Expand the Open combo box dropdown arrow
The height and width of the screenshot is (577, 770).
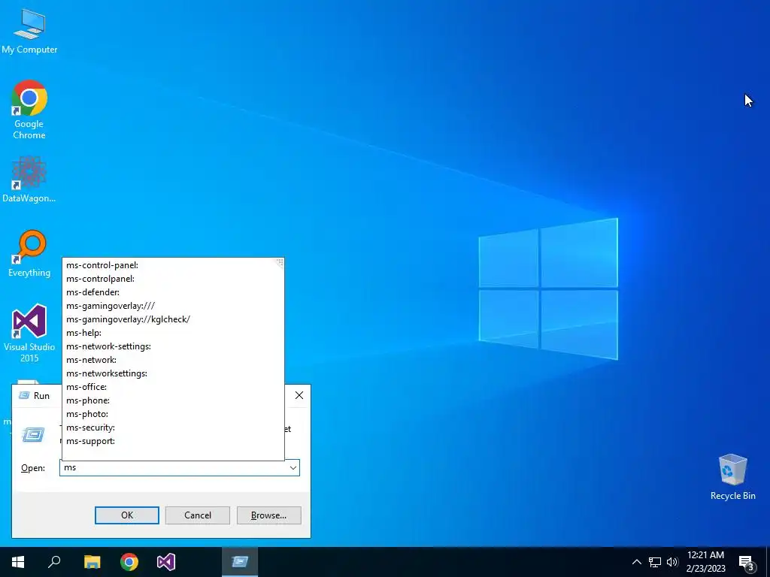click(293, 467)
